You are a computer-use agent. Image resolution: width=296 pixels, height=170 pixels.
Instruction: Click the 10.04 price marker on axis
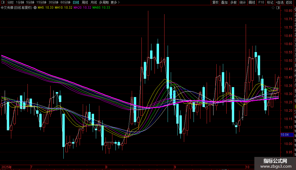[284, 135]
